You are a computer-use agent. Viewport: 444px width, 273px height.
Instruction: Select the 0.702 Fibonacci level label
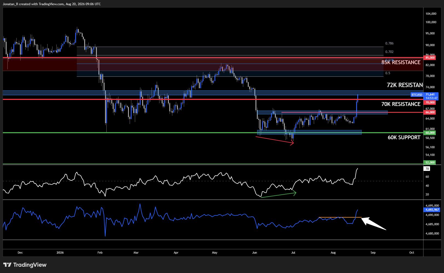389,52
